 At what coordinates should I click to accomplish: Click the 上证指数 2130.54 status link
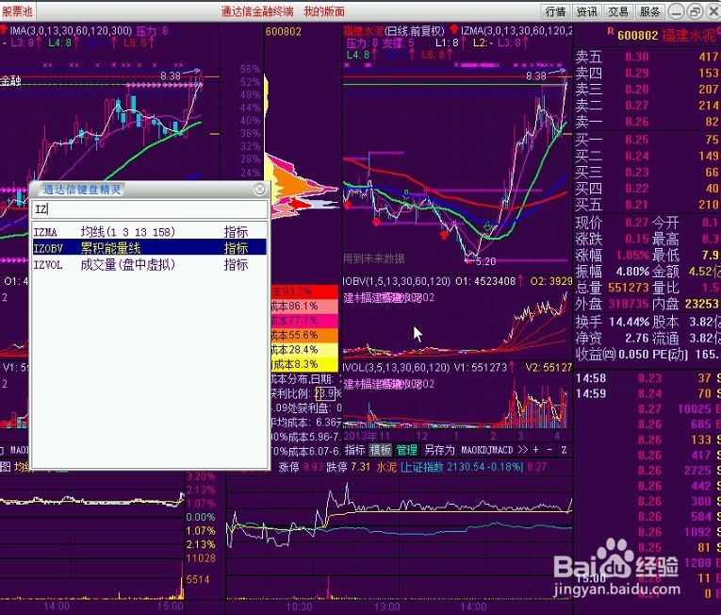coord(462,467)
